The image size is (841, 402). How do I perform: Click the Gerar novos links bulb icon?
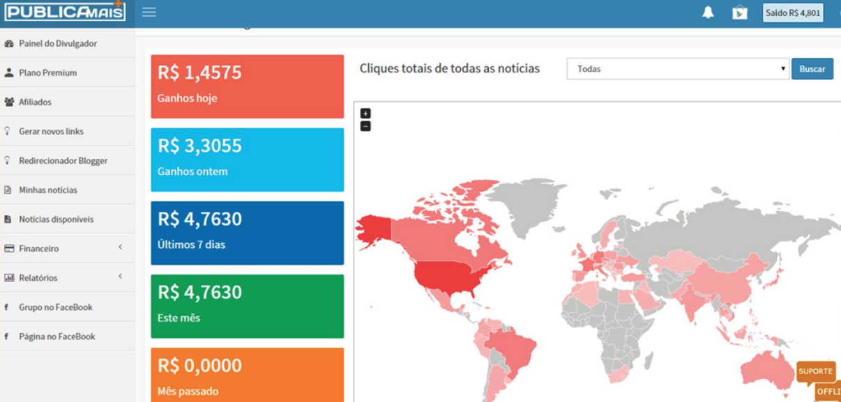click(x=8, y=131)
